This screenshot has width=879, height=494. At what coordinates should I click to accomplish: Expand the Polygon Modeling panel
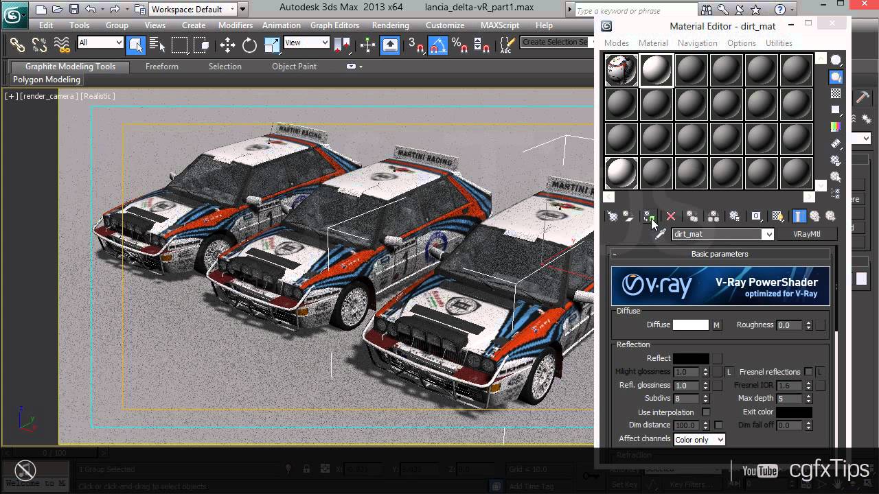click(47, 80)
